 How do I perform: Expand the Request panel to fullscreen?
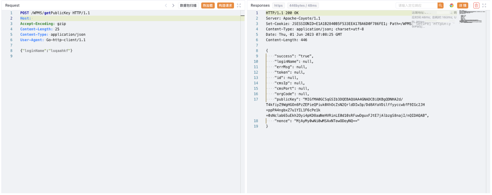click(239, 5)
